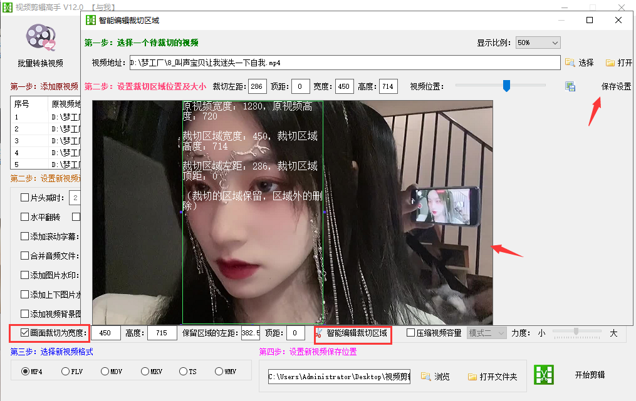Select the TS format radio button
This screenshot has width=636, height=401.
point(183,372)
